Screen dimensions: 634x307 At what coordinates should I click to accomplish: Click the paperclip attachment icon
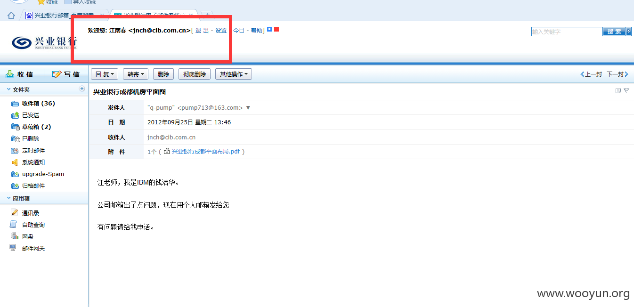tap(167, 152)
